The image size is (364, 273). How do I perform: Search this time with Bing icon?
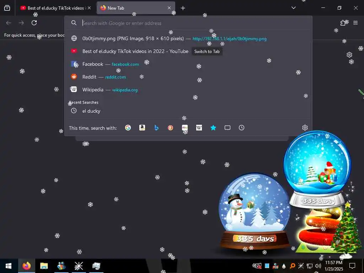pos(156,128)
